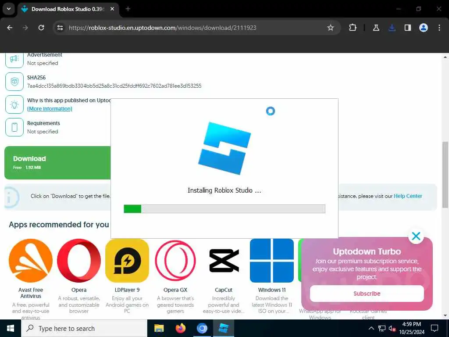Open Firefox from the taskbar
Screen dimensions: 449x337
pyautogui.click(x=180, y=328)
